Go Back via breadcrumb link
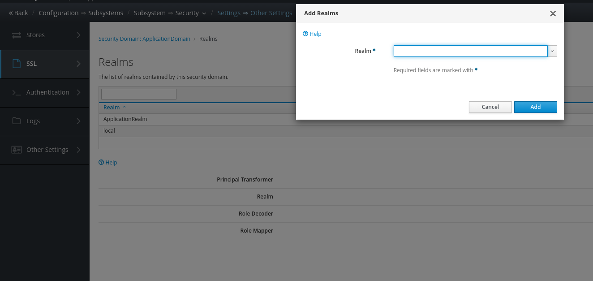This screenshot has height=281, width=593. pyautogui.click(x=18, y=13)
